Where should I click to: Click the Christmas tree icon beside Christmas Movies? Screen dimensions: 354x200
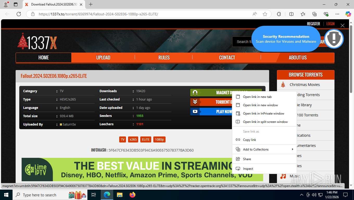(283, 84)
